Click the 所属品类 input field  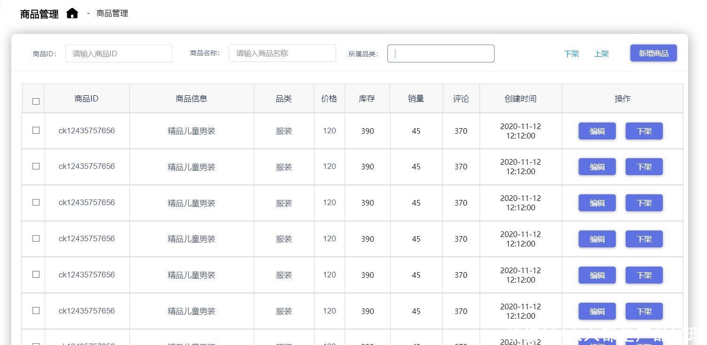point(440,53)
